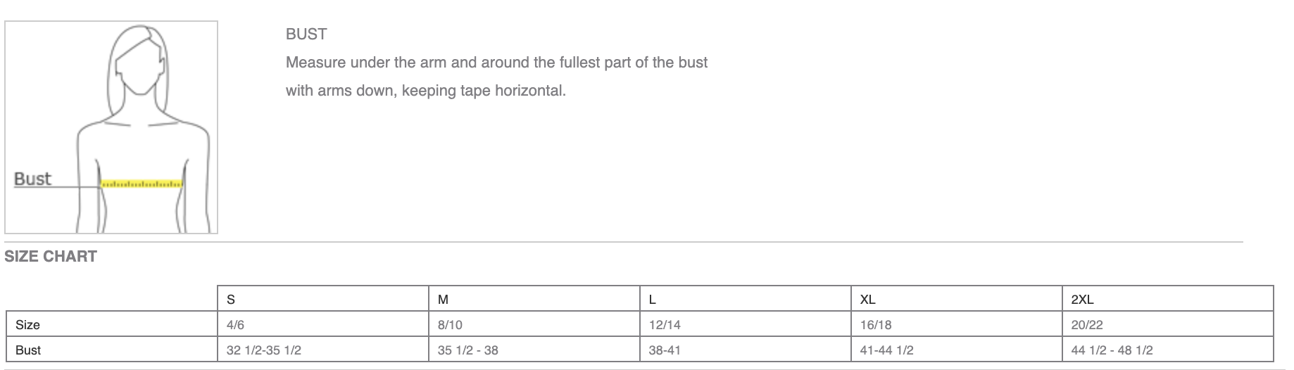The height and width of the screenshot is (370, 1294).
Task: Click the Size row label
Action: coord(27,324)
